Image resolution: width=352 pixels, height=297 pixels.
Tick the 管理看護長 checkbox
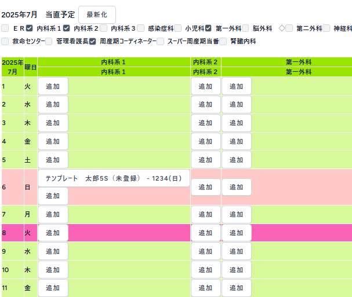[x=49, y=42]
